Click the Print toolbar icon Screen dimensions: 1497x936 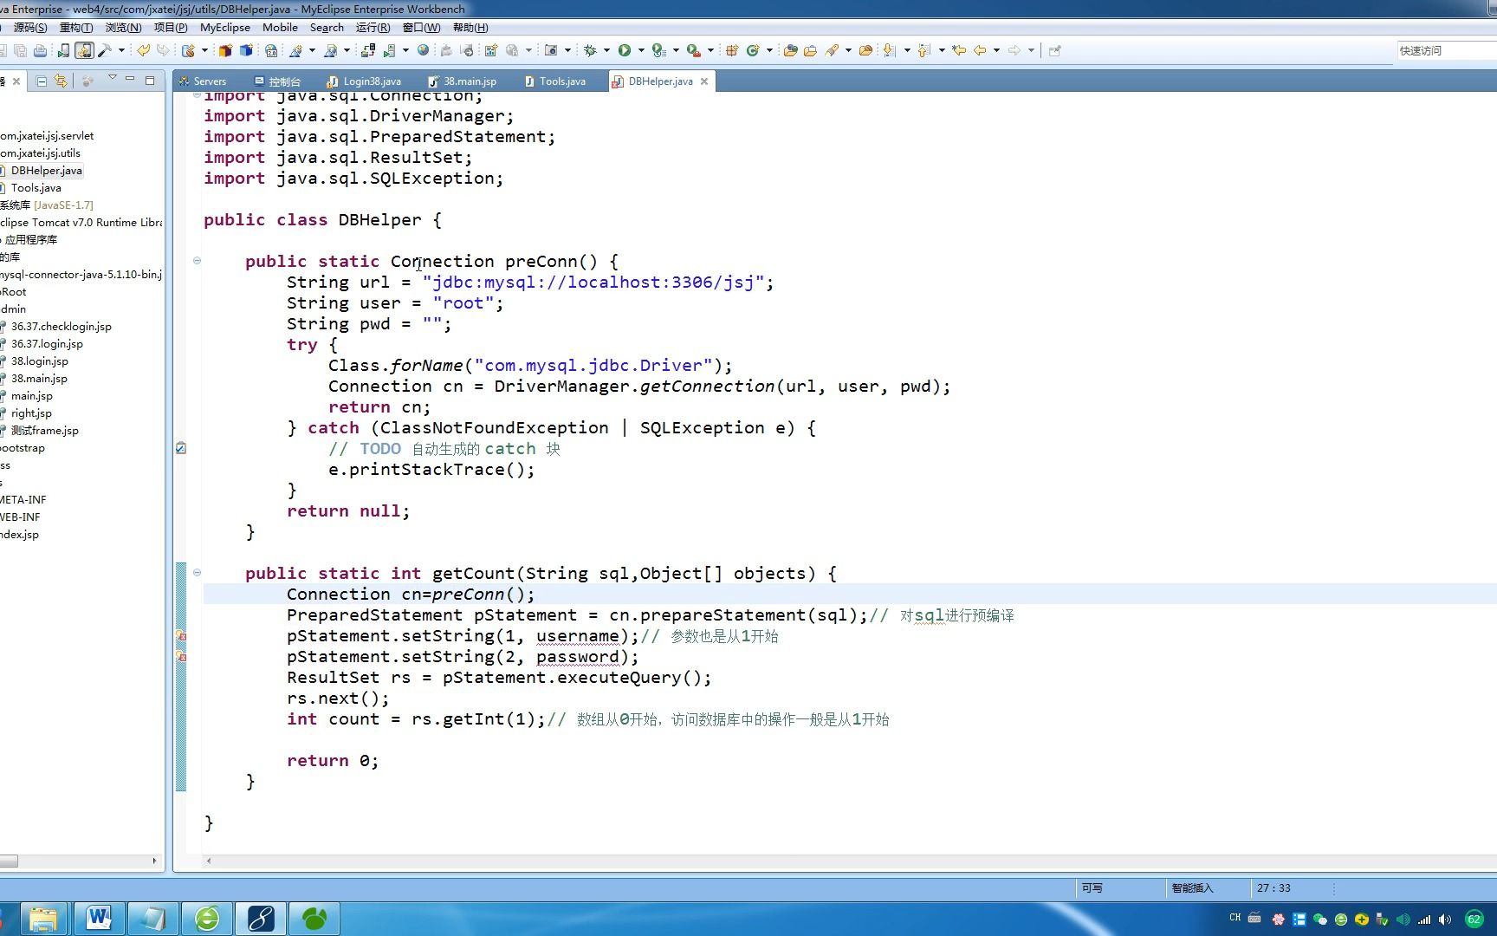click(x=40, y=51)
